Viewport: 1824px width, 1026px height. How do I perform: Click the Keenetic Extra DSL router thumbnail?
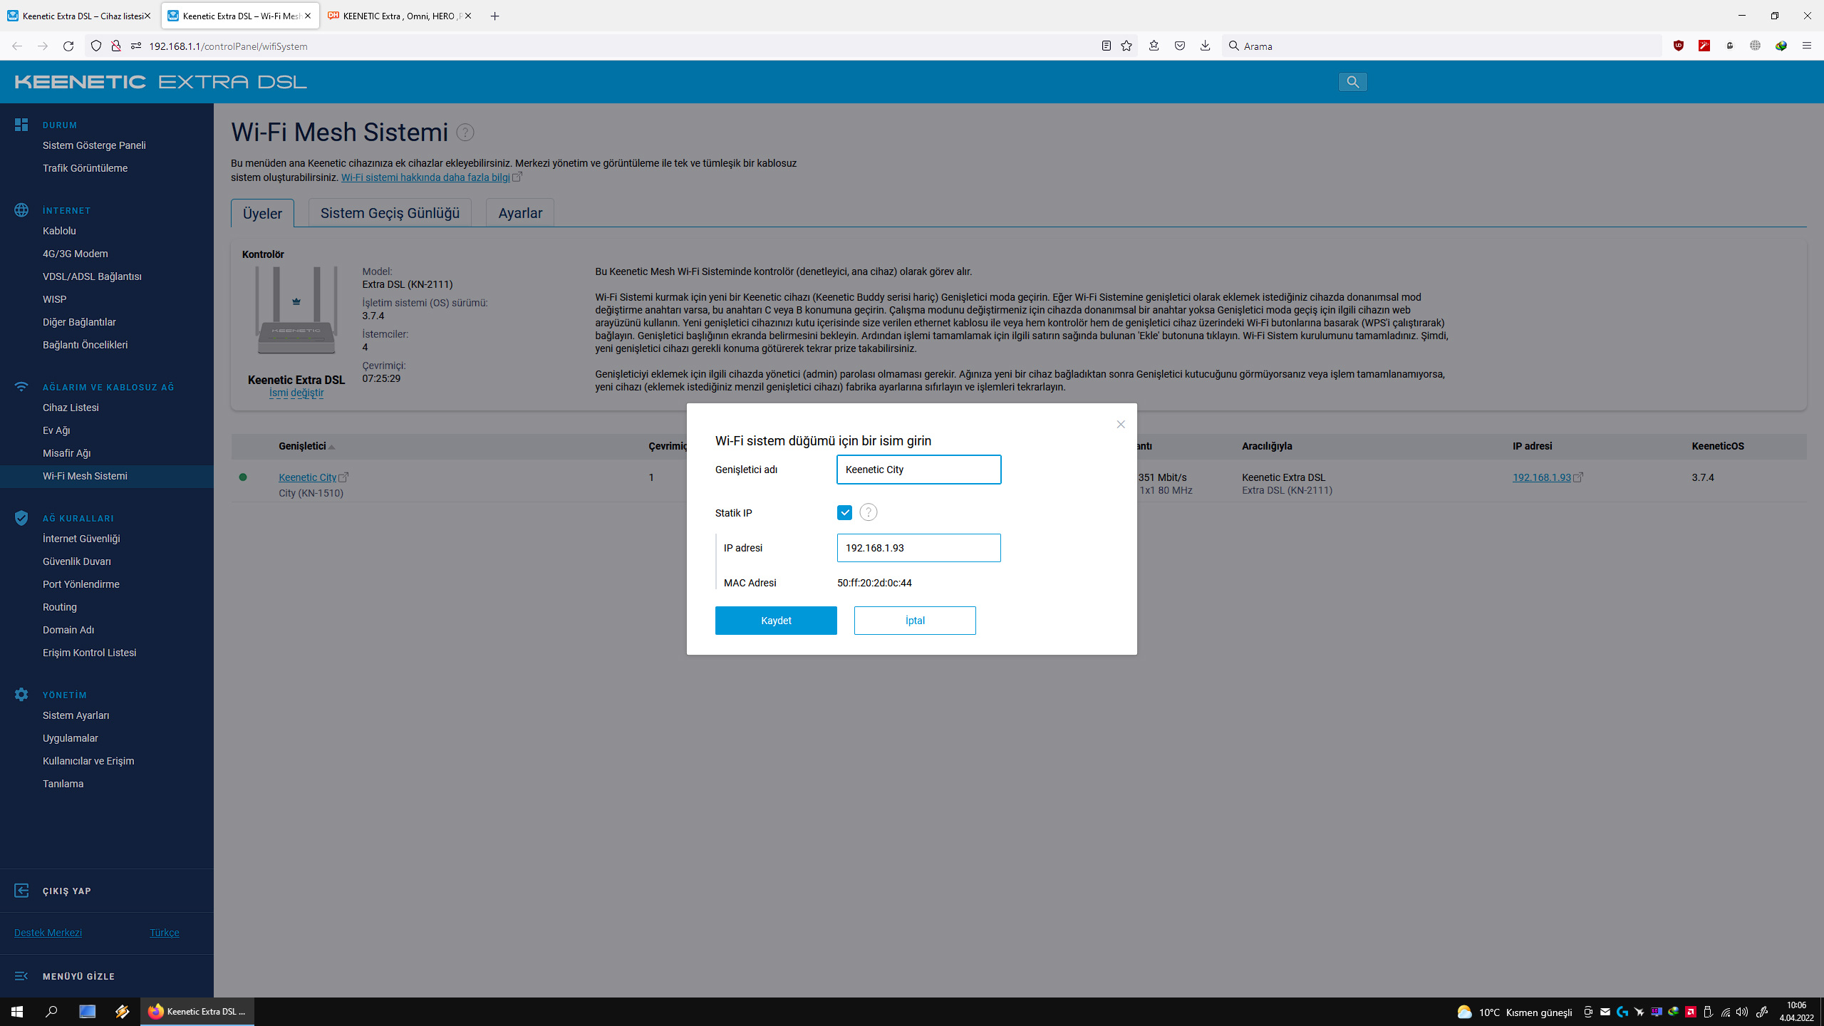point(296,311)
